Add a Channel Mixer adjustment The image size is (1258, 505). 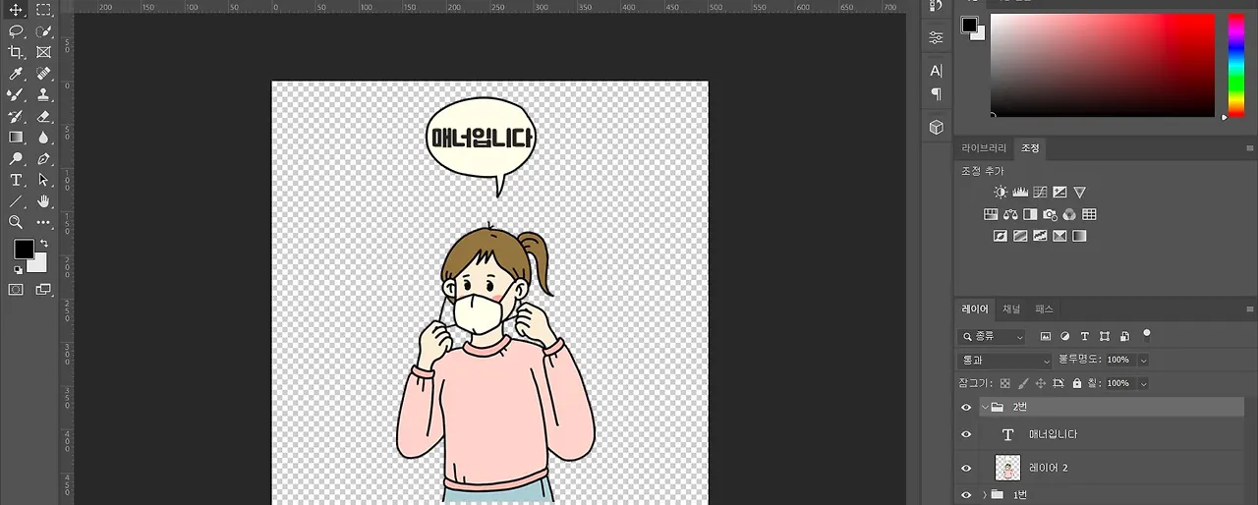(x=1069, y=214)
